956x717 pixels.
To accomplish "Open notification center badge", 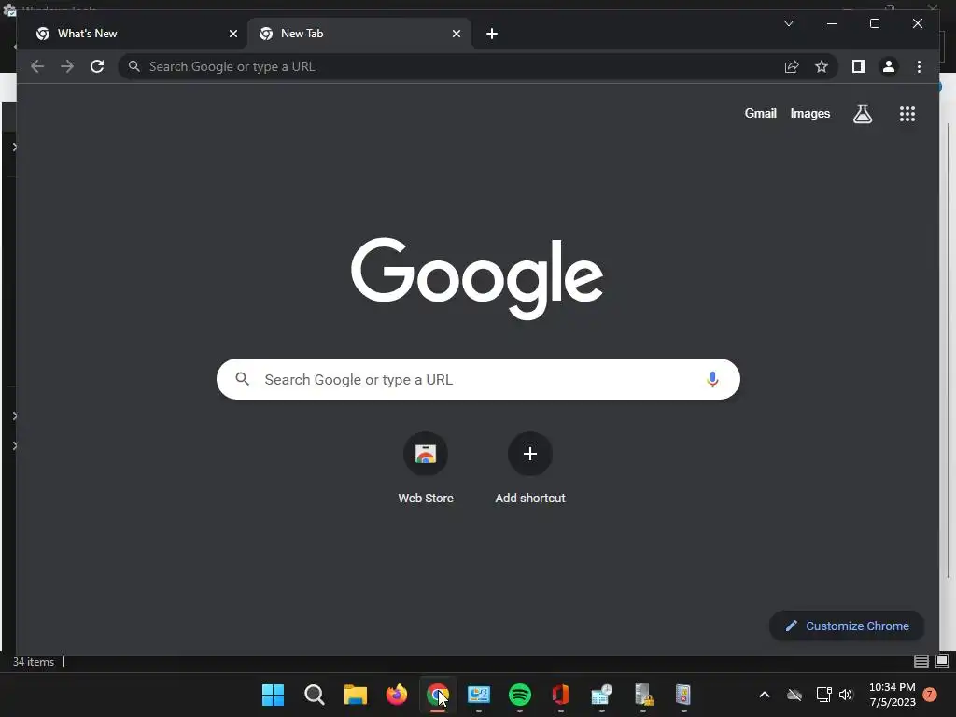I will 930,695.
